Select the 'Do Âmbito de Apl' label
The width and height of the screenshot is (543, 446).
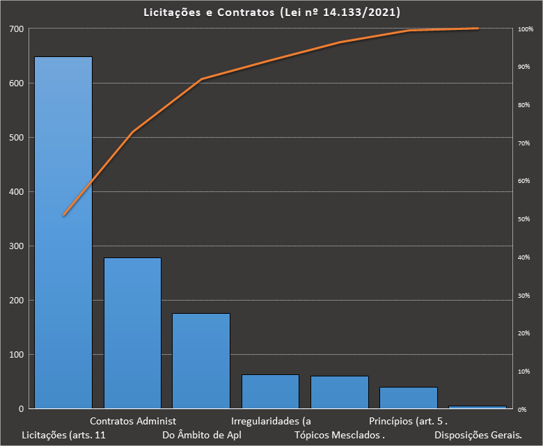pyautogui.click(x=201, y=436)
